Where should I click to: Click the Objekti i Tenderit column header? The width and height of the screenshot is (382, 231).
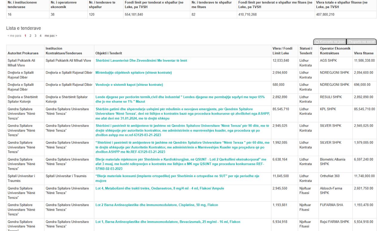109,53
